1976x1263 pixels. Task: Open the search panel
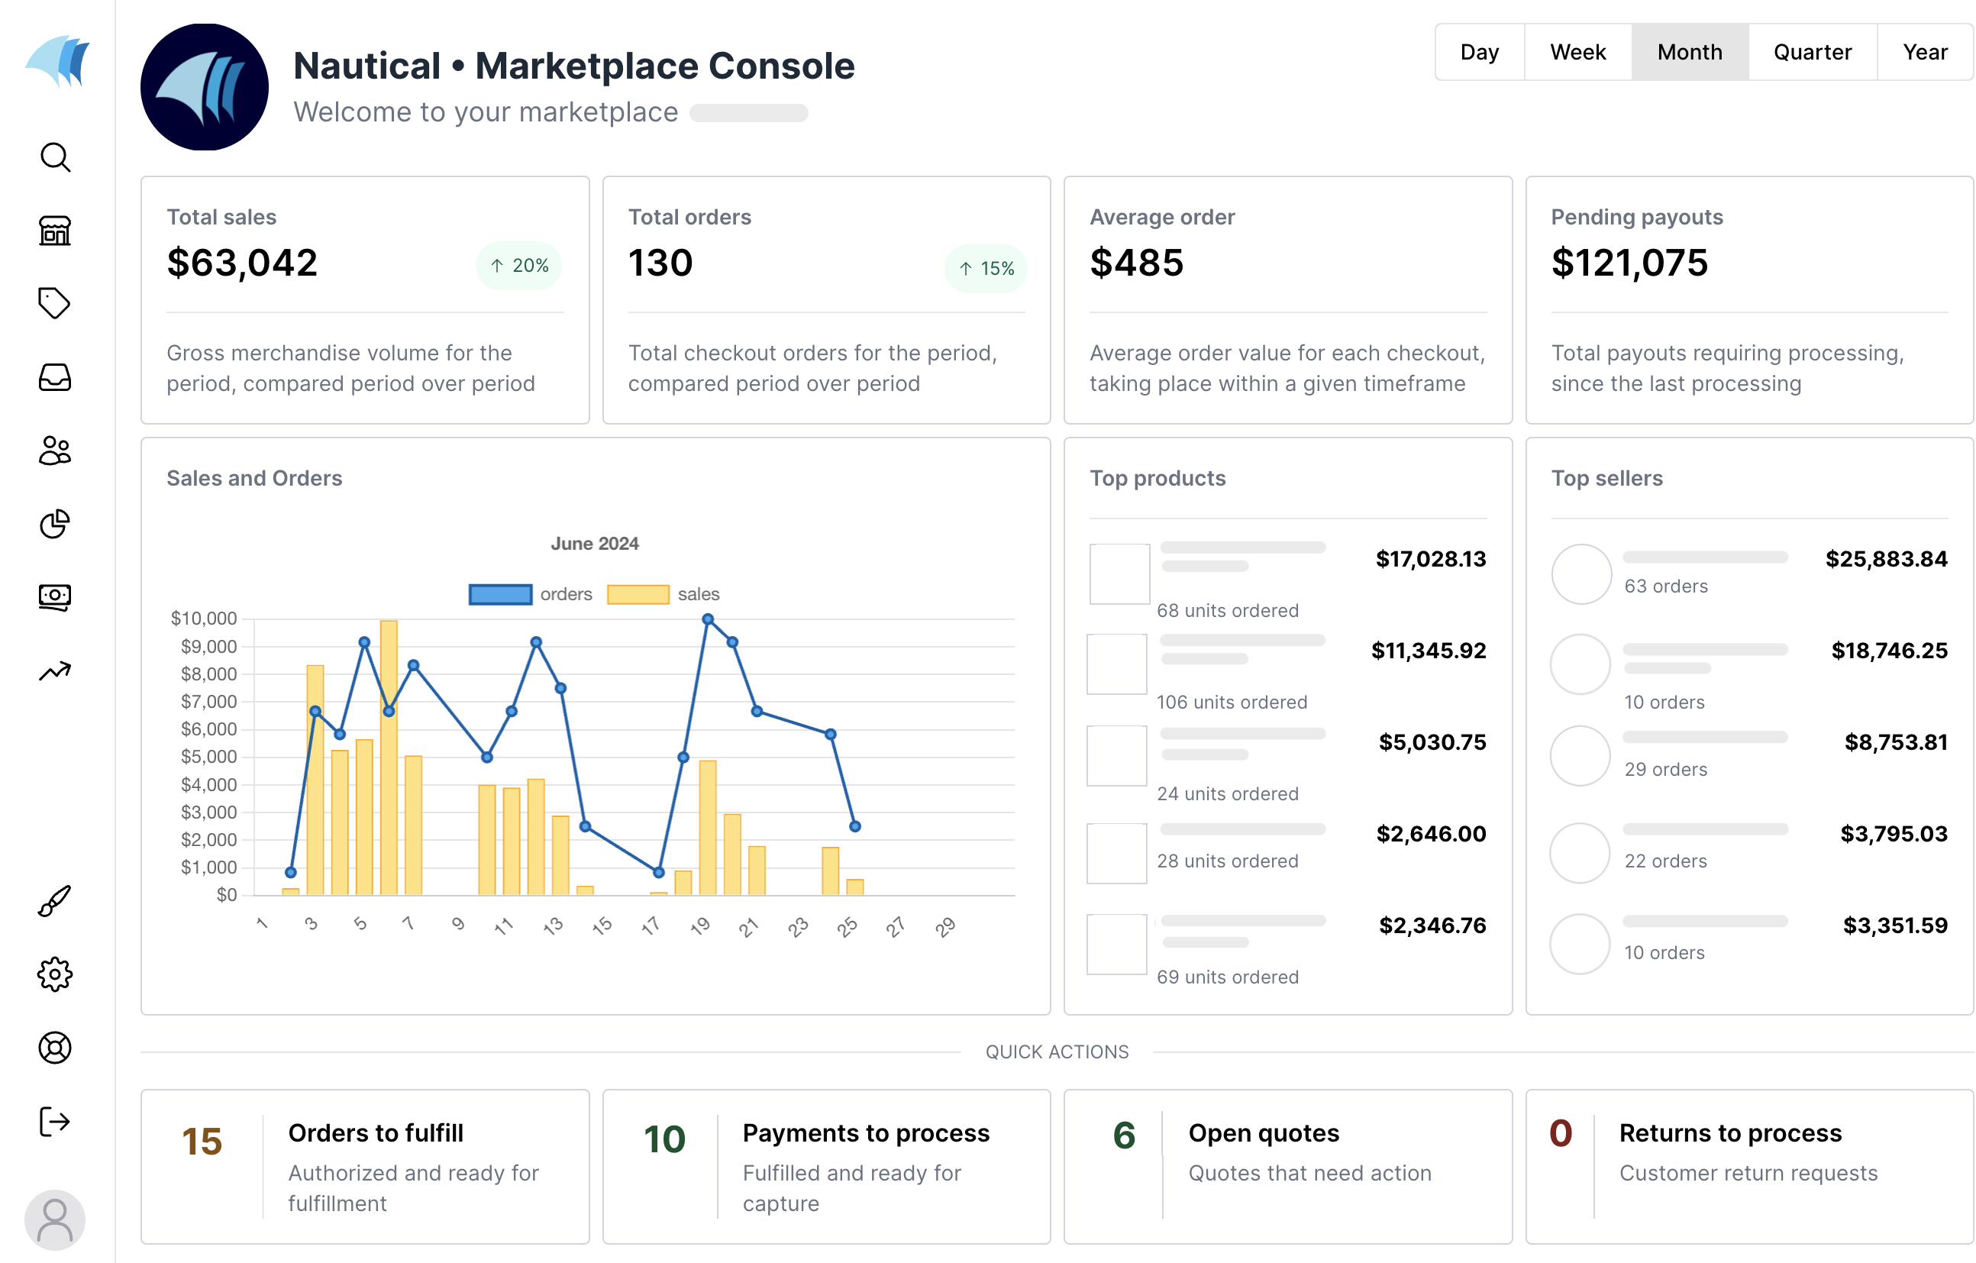click(54, 157)
